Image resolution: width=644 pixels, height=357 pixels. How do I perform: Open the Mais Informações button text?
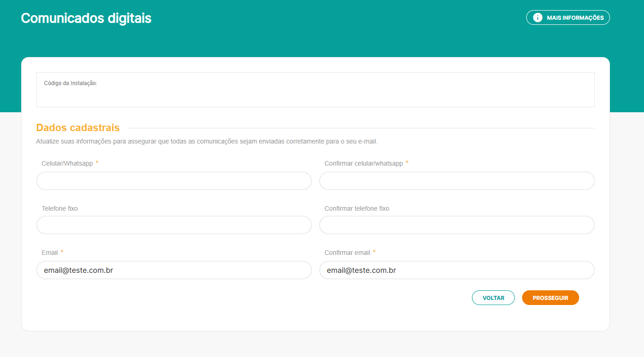(x=575, y=18)
